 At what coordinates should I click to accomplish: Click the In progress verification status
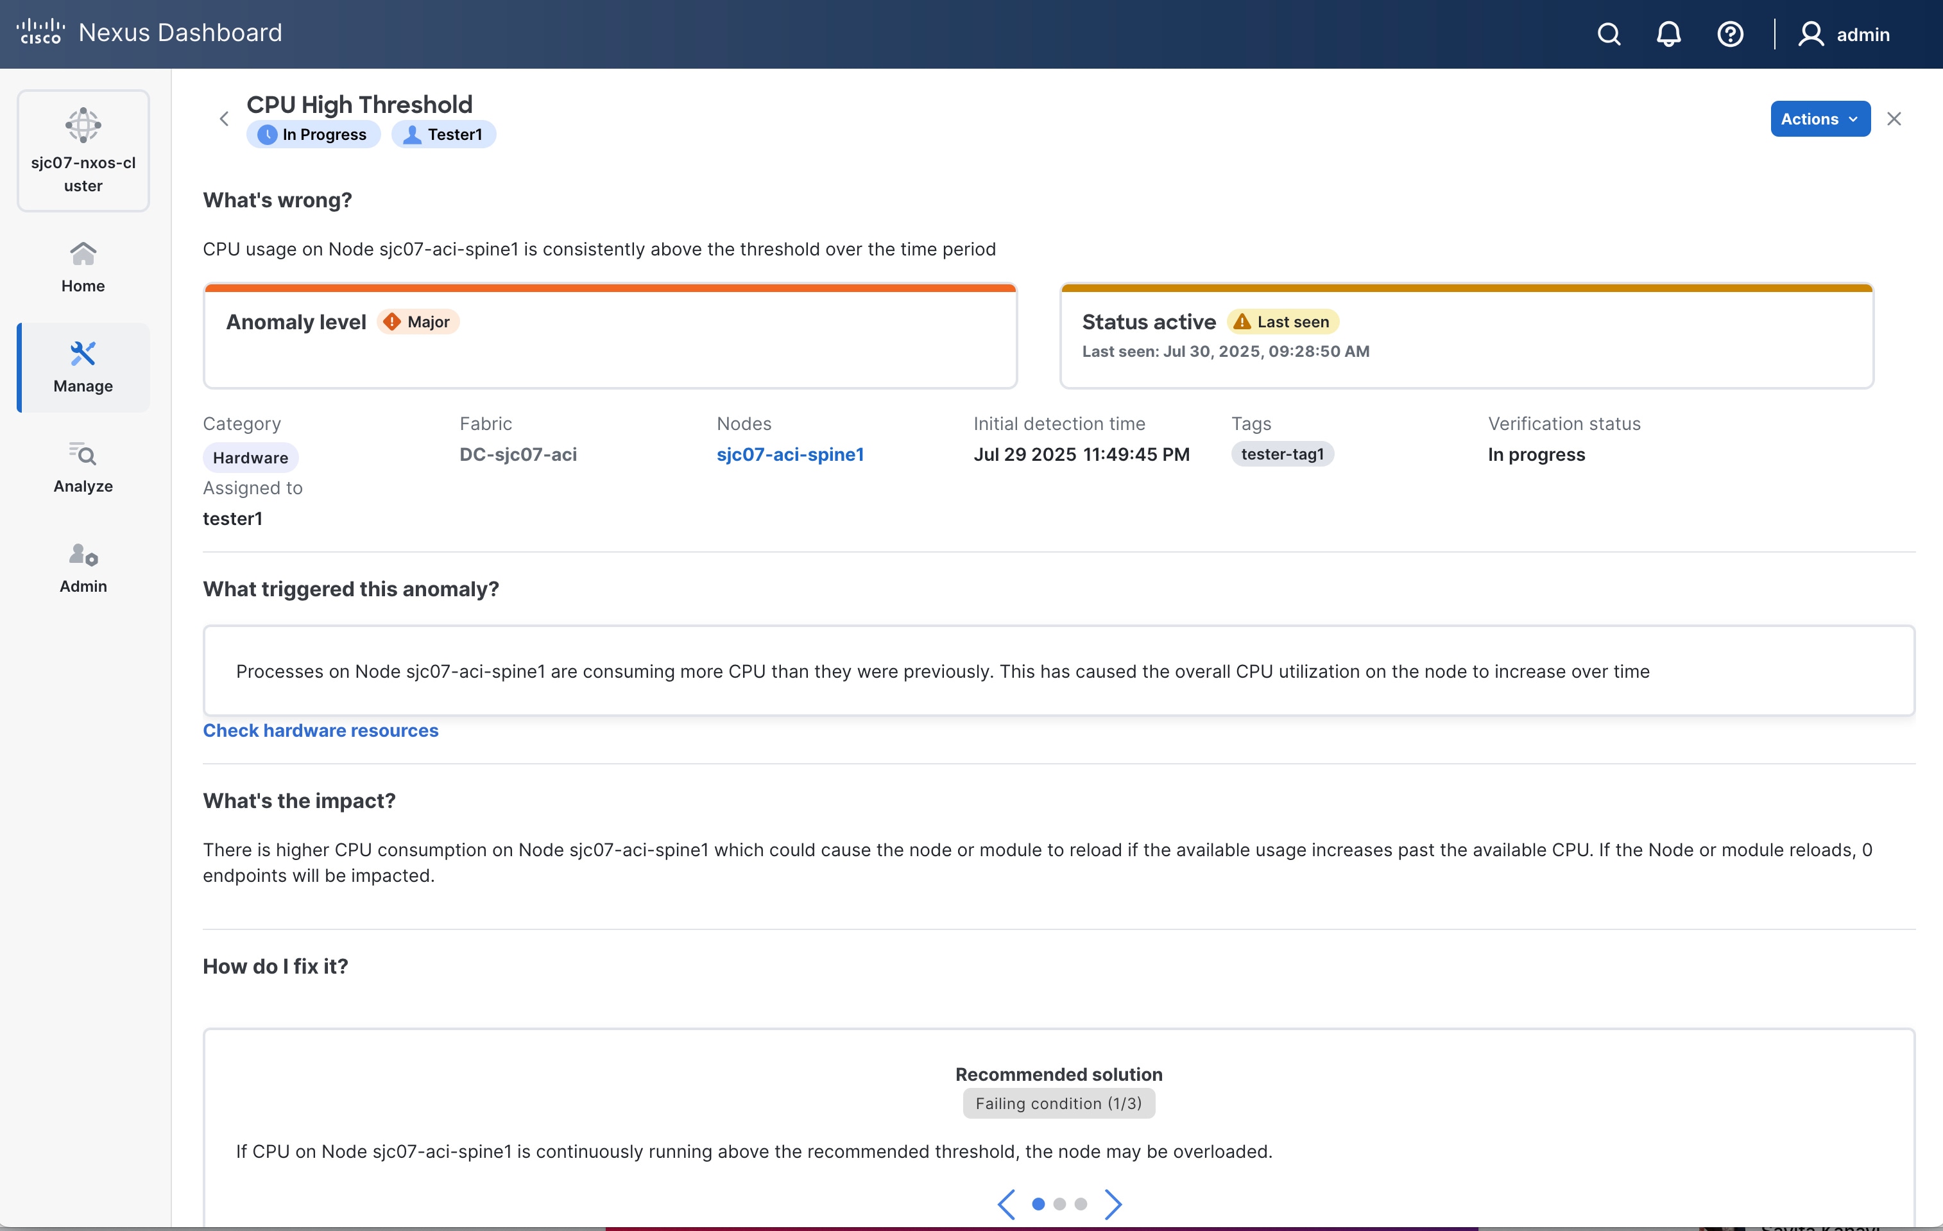(1536, 454)
